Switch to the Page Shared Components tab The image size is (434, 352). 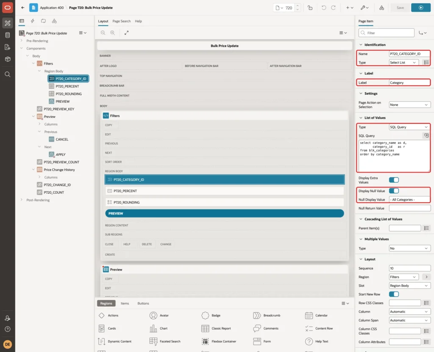click(x=54, y=21)
